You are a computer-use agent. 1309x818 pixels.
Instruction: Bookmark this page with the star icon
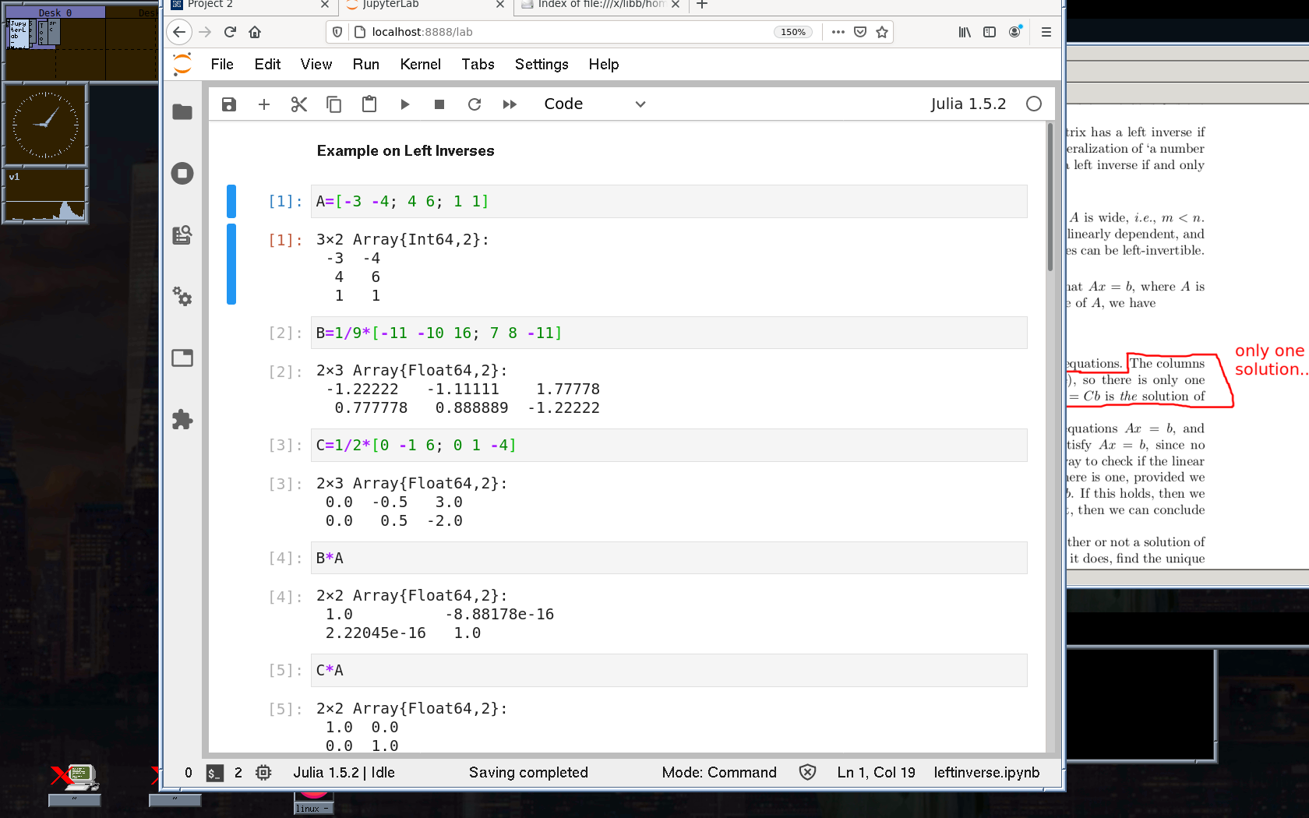point(882,32)
